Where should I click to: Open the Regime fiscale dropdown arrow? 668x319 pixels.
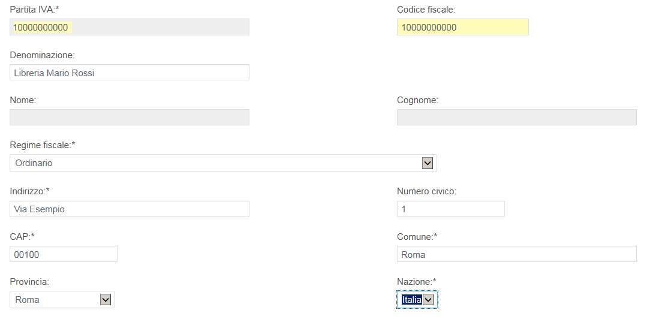point(427,163)
